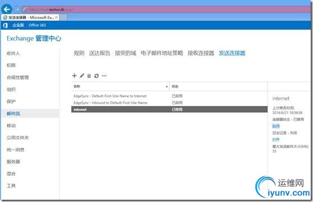Refresh the connector list
The width and height of the screenshot is (313, 202).
(96, 76)
